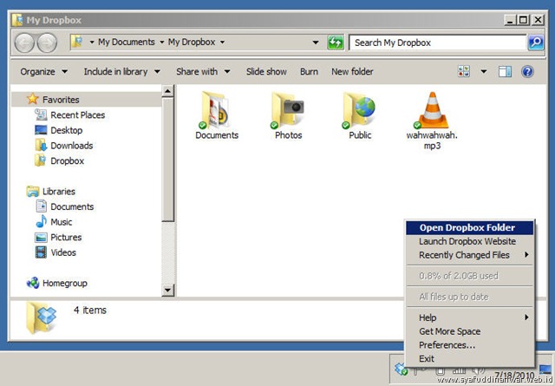Click arrow before My Documents breadcrumb

pyautogui.click(x=92, y=43)
